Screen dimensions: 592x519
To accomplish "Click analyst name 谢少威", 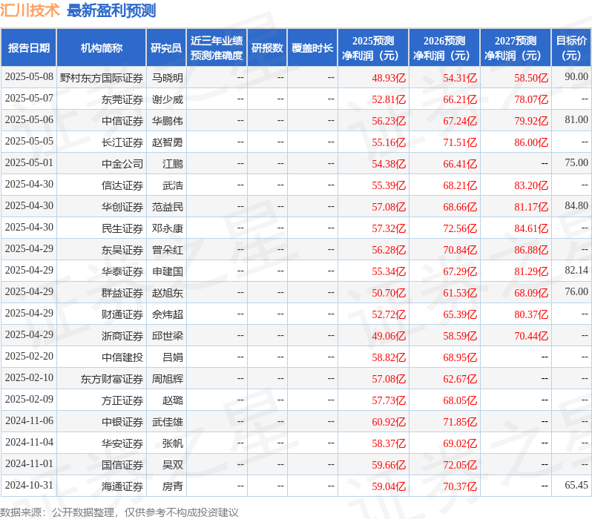I will 167,99.
